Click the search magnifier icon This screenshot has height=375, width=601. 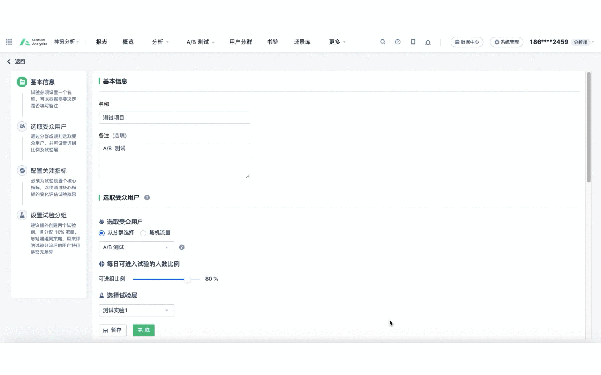(382, 42)
